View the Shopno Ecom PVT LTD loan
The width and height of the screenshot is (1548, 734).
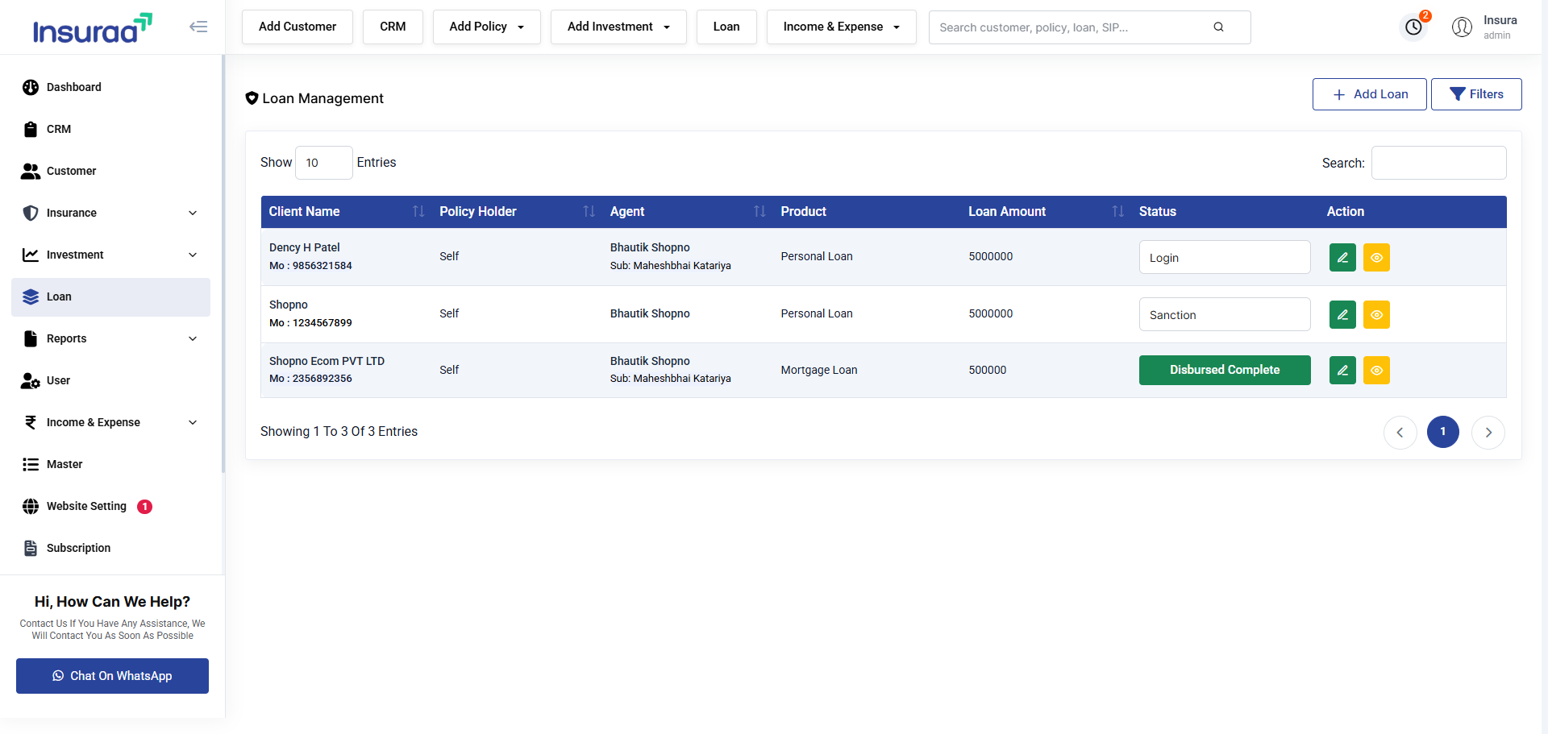1376,371
